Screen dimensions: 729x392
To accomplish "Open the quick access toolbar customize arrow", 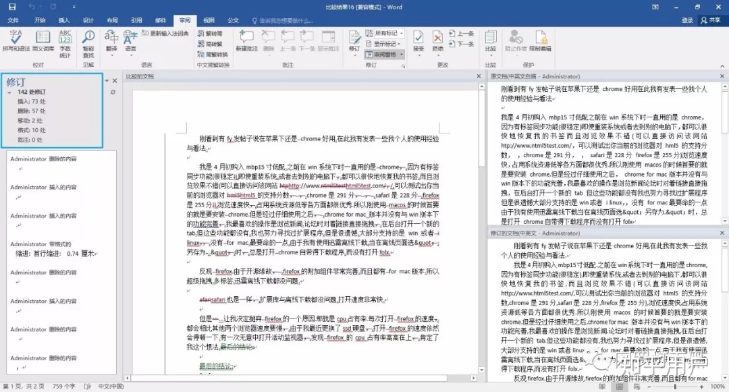I will point(74,7).
